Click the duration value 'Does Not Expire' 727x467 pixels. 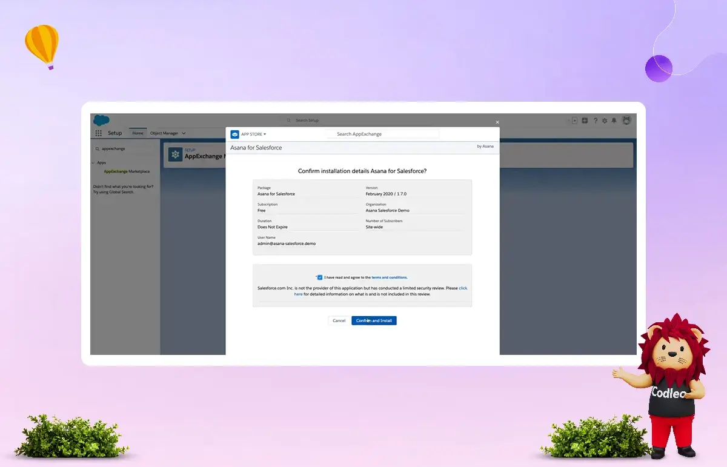(273, 227)
